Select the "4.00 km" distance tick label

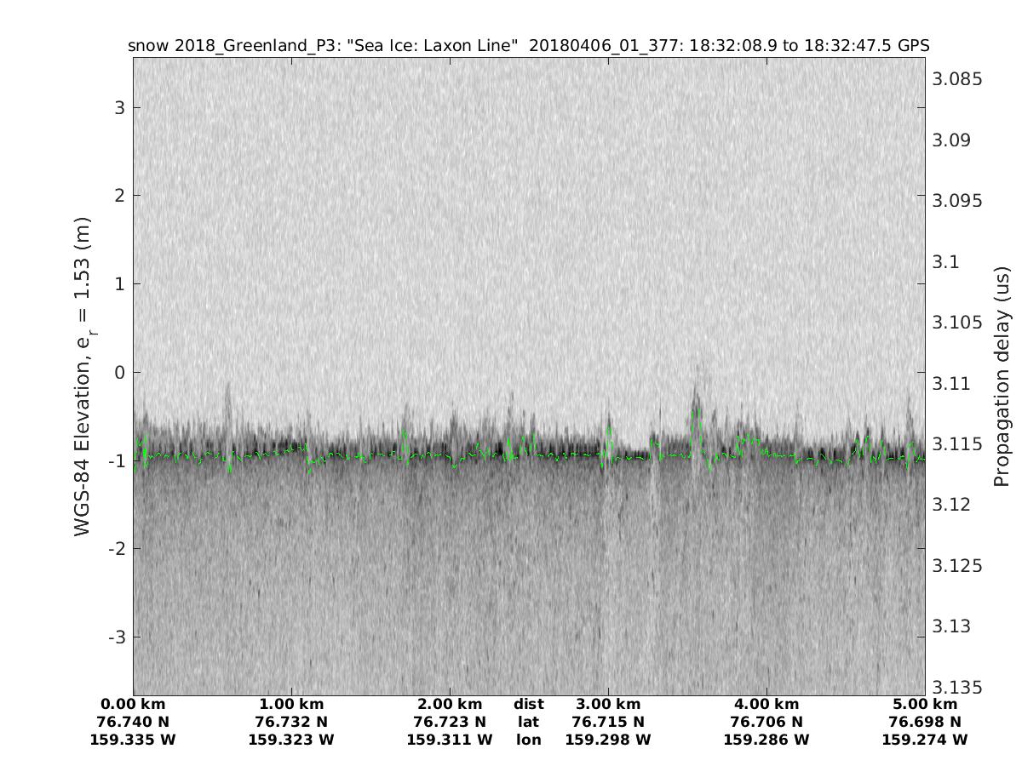coord(766,705)
